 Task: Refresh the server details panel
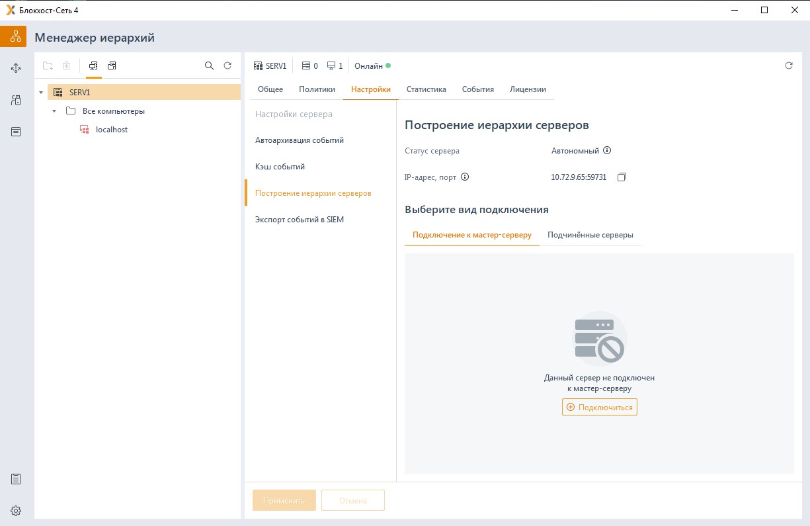[788, 66]
